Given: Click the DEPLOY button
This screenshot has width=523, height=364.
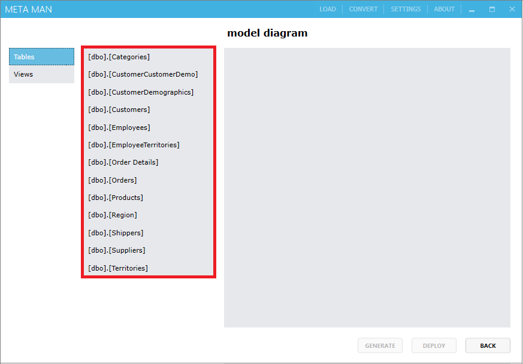Looking at the screenshot, I should [434, 345].
